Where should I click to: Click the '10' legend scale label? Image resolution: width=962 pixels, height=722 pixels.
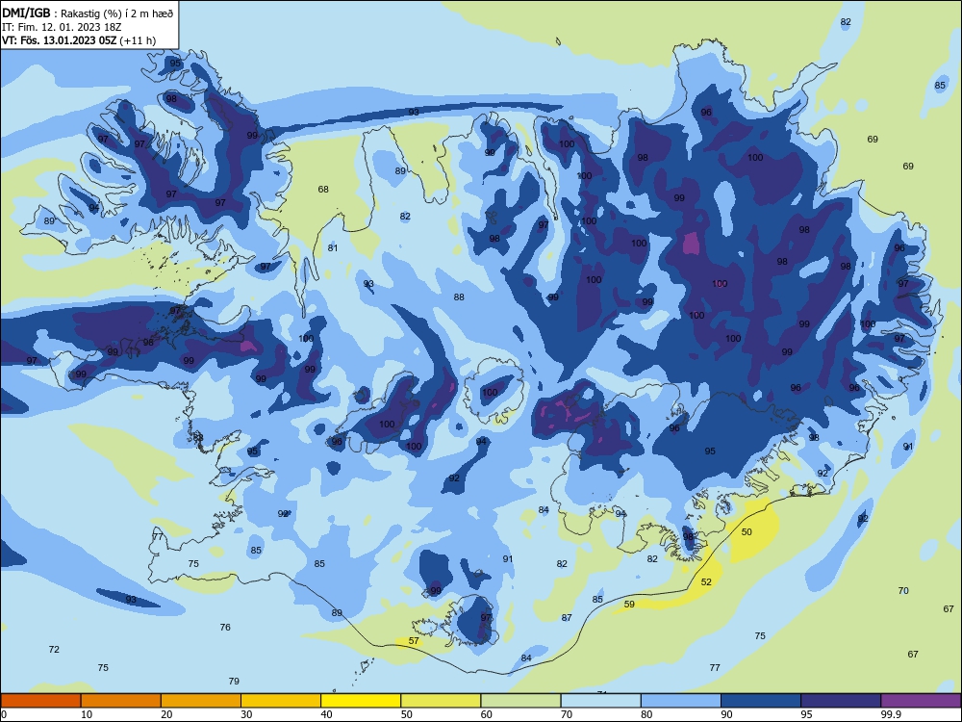pyautogui.click(x=87, y=714)
